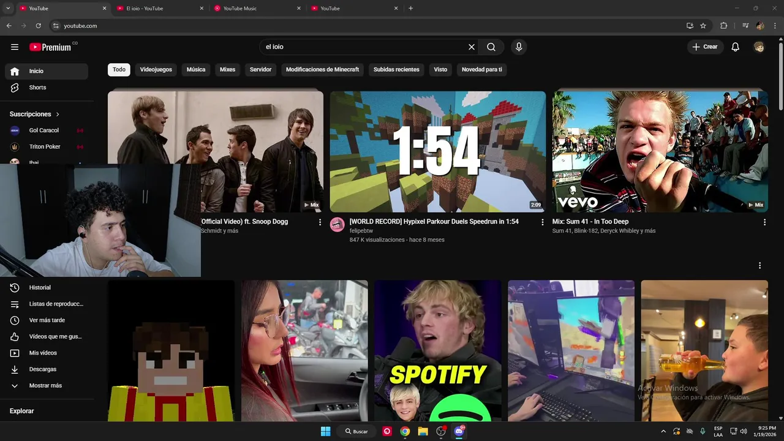Select the Subidas recientes chip
Image resolution: width=784 pixels, height=441 pixels.
[x=396, y=70]
